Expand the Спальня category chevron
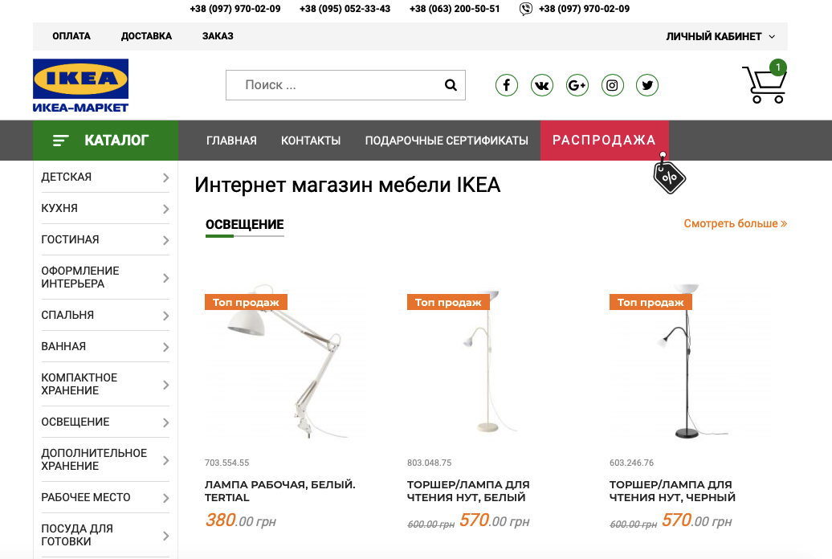Viewport: 832px width, 559px height. (165, 316)
